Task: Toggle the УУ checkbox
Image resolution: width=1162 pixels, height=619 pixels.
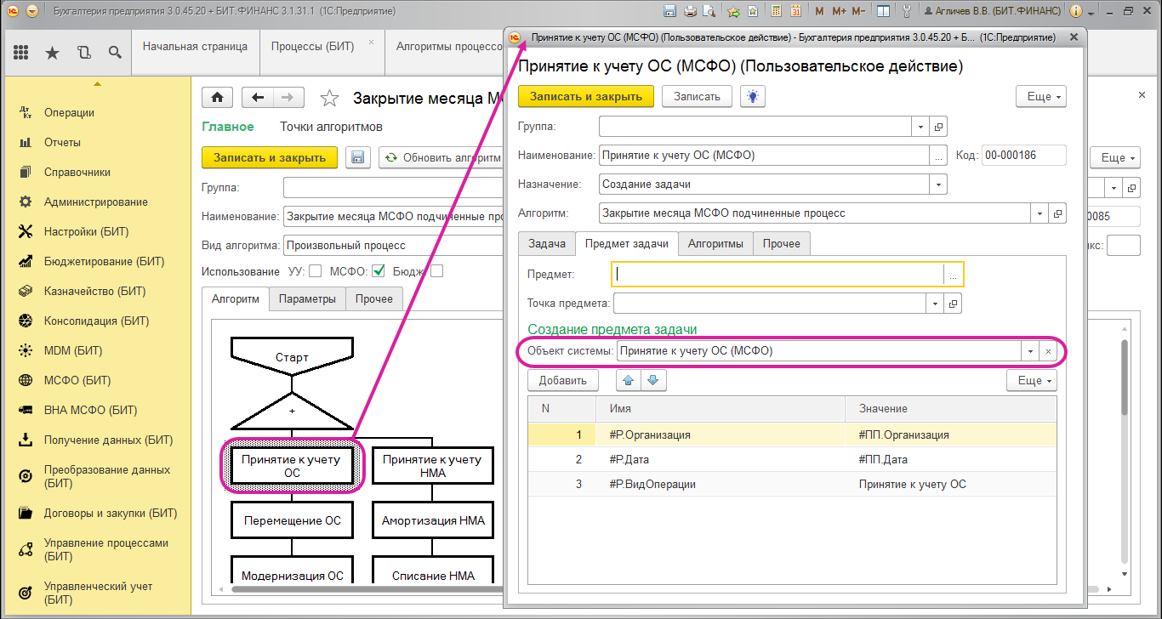Action: click(315, 272)
